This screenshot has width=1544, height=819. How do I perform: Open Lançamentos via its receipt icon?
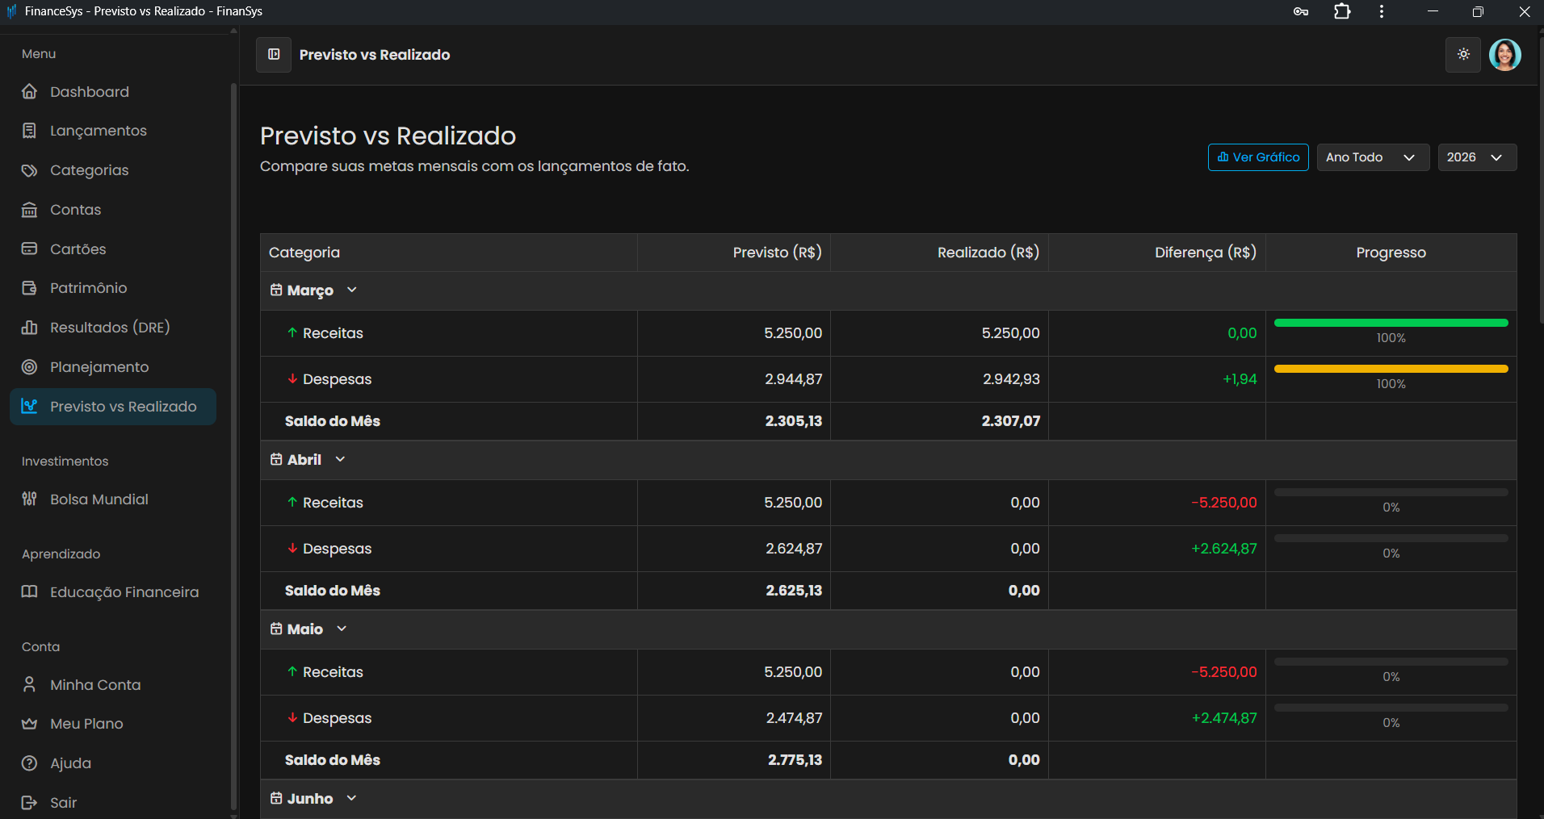pos(30,131)
